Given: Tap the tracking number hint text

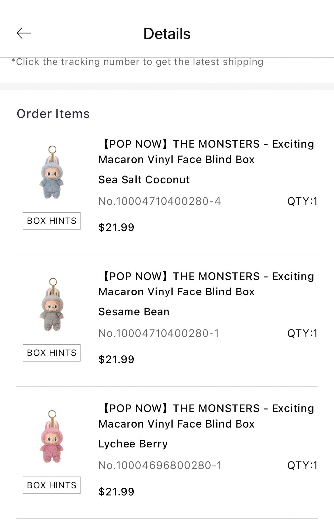Looking at the screenshot, I should pos(137,62).
